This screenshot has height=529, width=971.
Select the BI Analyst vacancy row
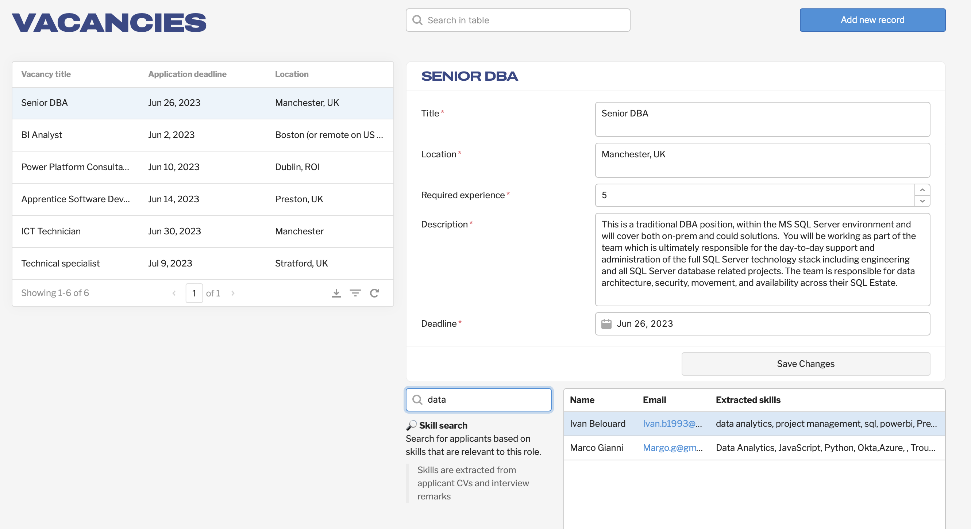pos(203,135)
